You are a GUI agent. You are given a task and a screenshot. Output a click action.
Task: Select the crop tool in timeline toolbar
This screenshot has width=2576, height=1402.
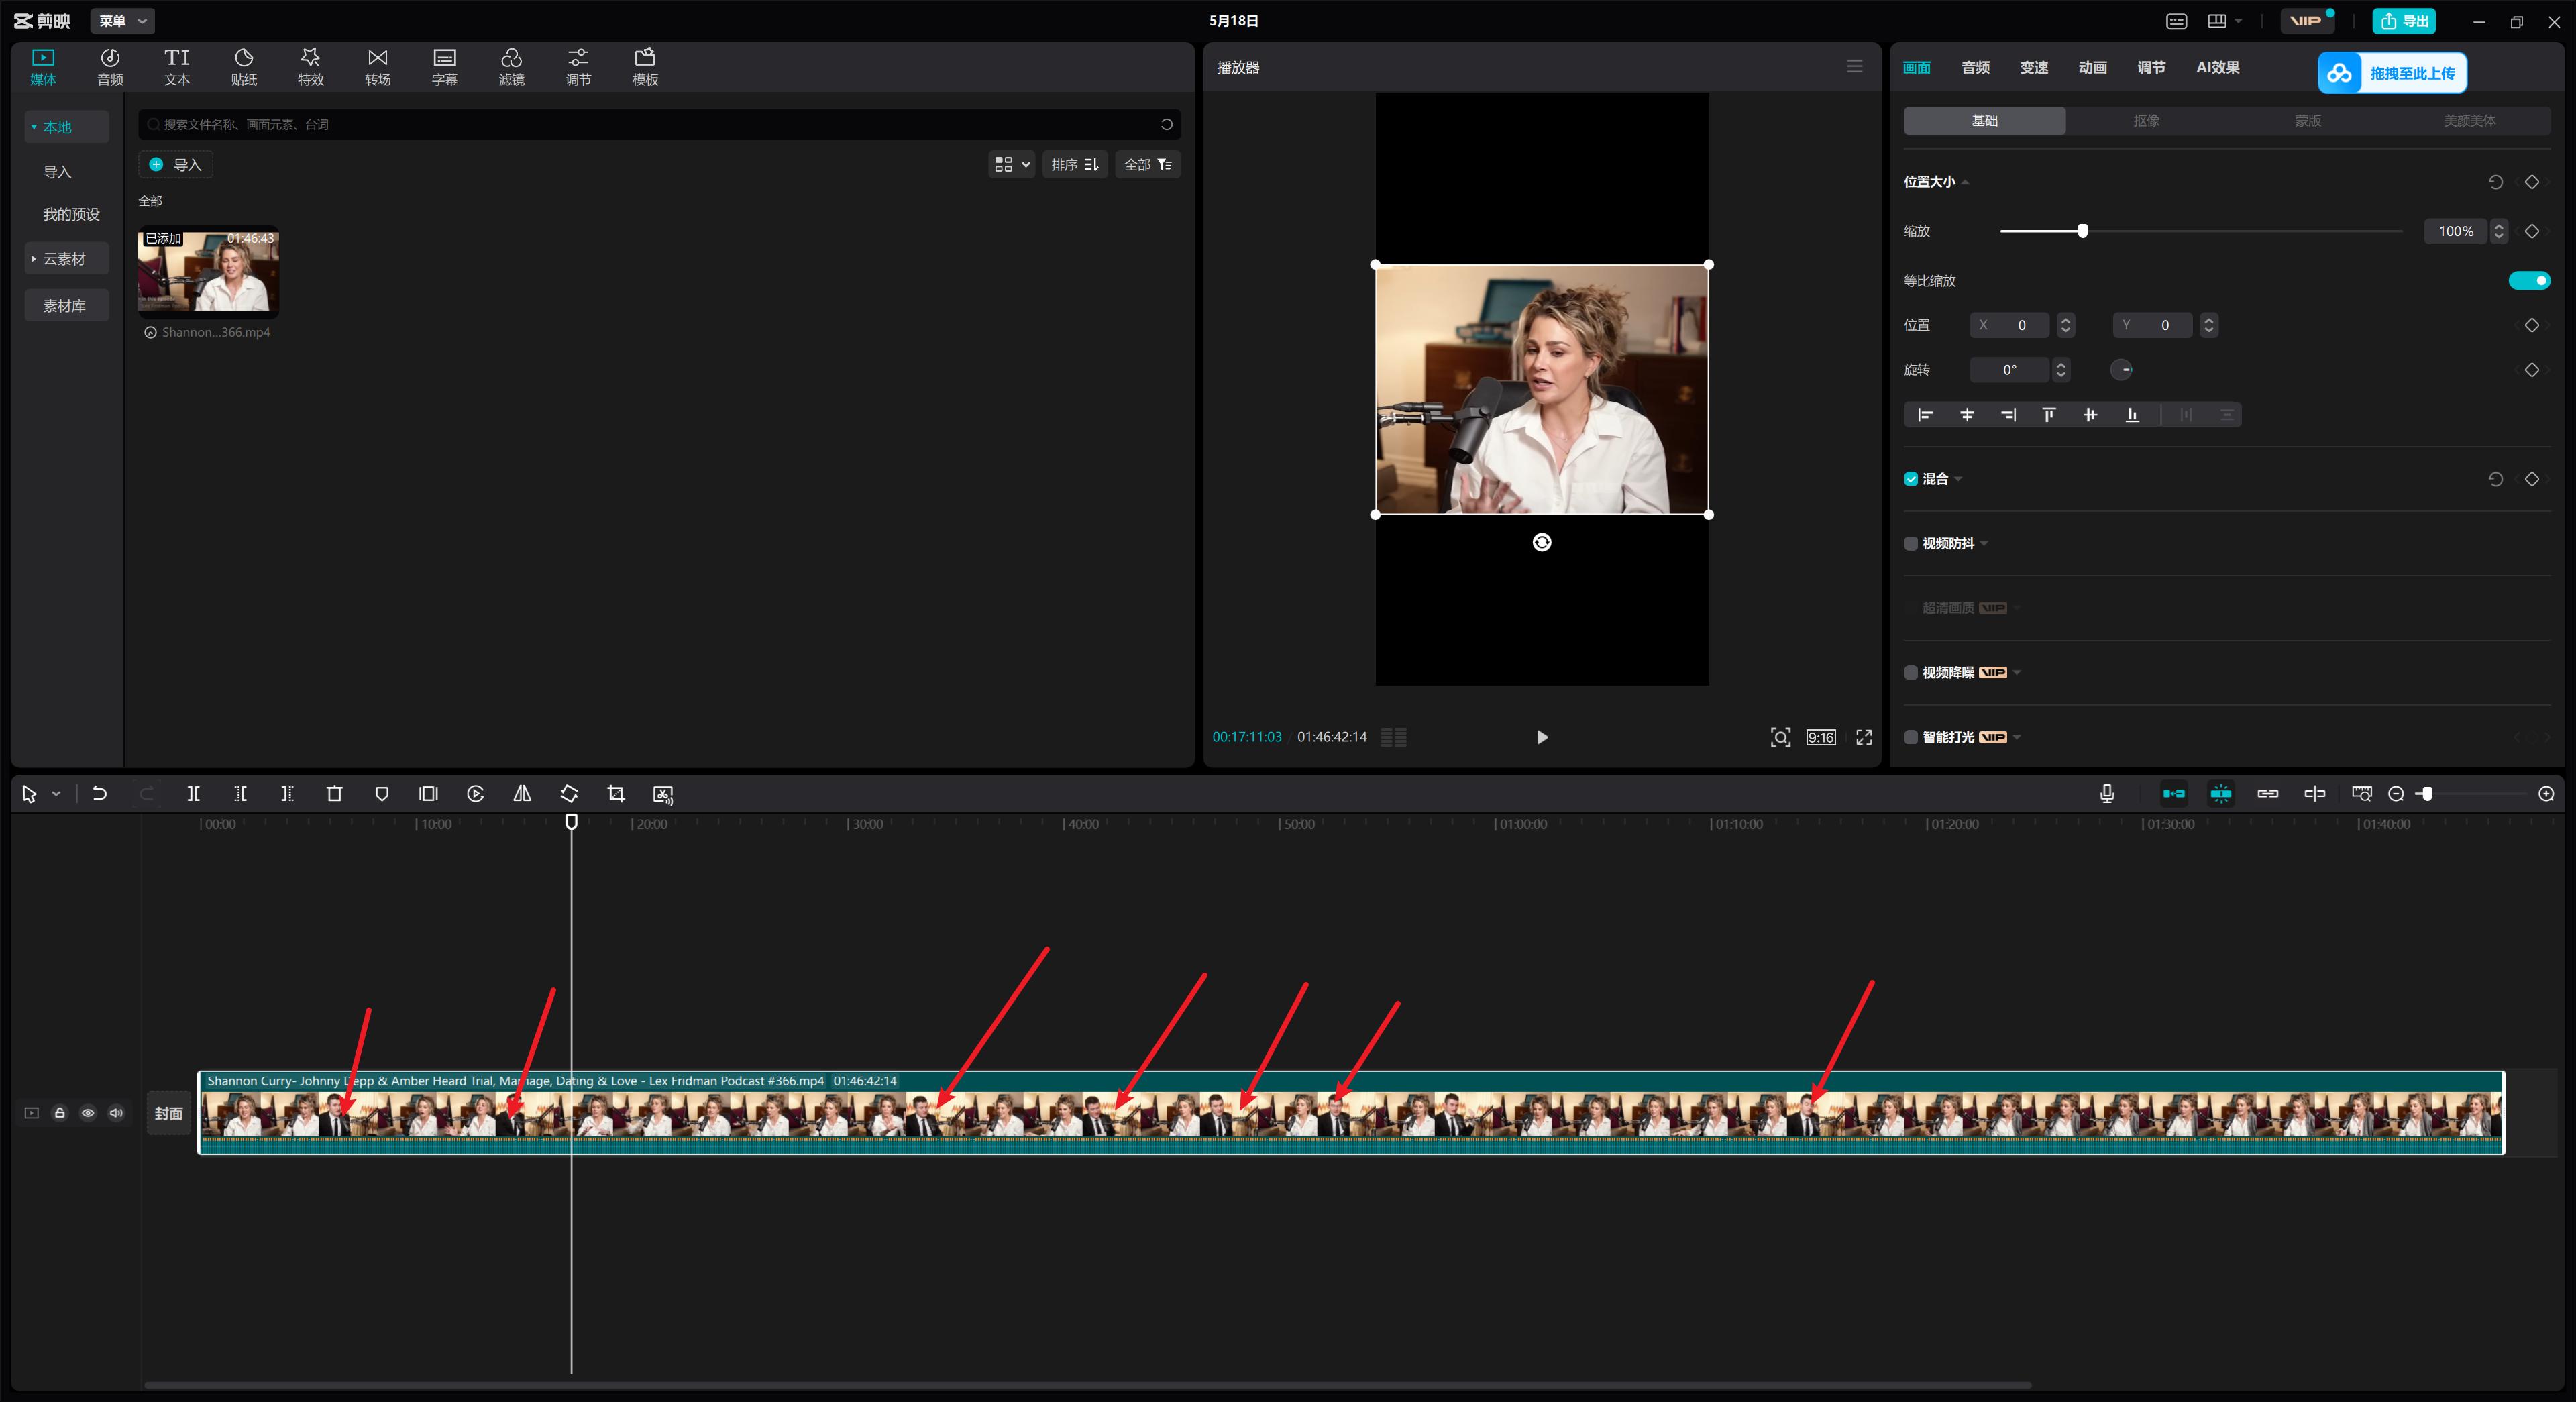tap(616, 793)
